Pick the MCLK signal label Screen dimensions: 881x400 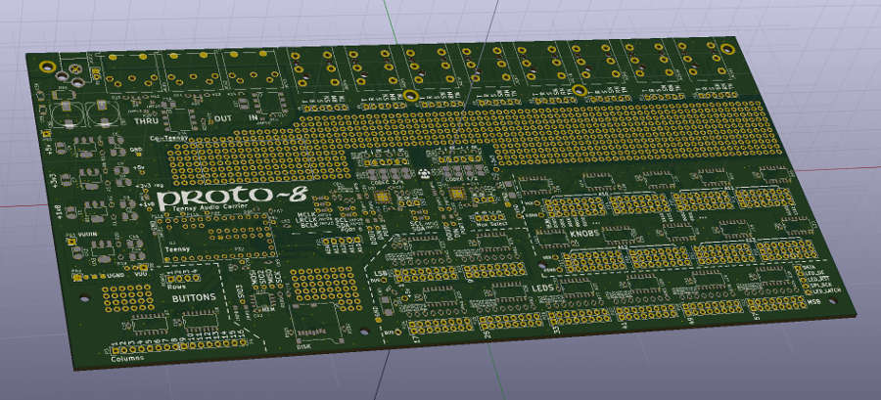[x=307, y=214]
